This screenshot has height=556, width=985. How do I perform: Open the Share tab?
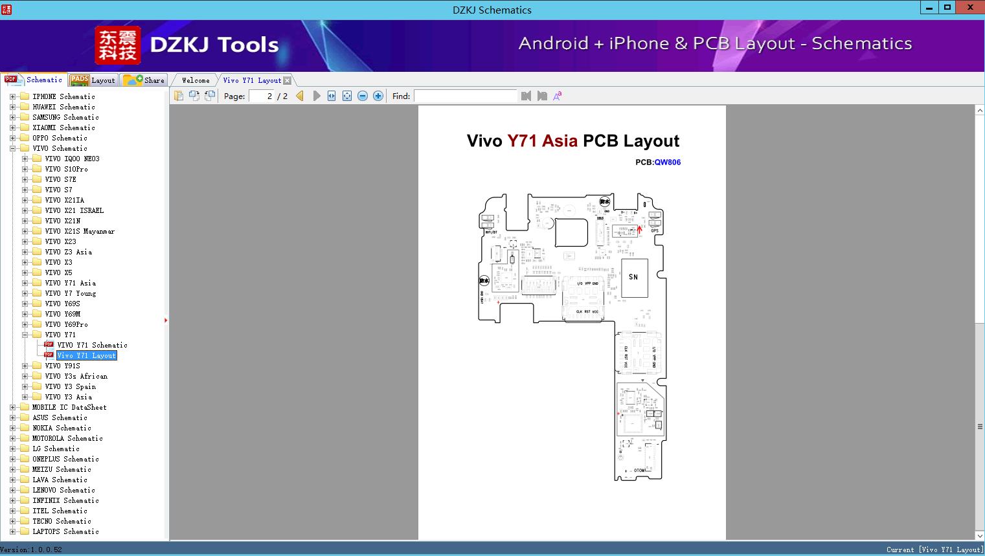(x=144, y=80)
